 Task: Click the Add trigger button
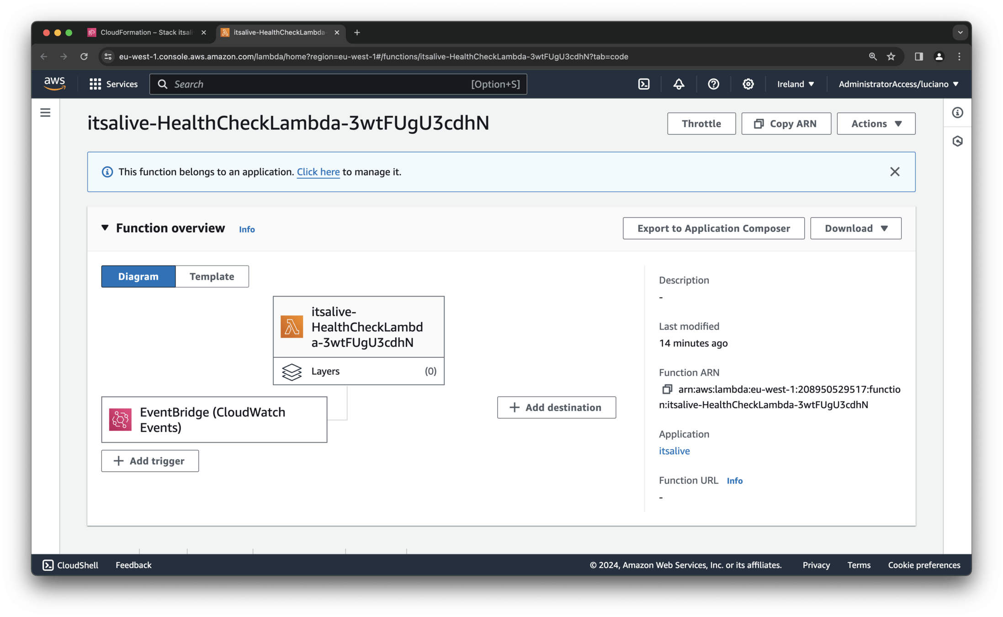click(150, 461)
